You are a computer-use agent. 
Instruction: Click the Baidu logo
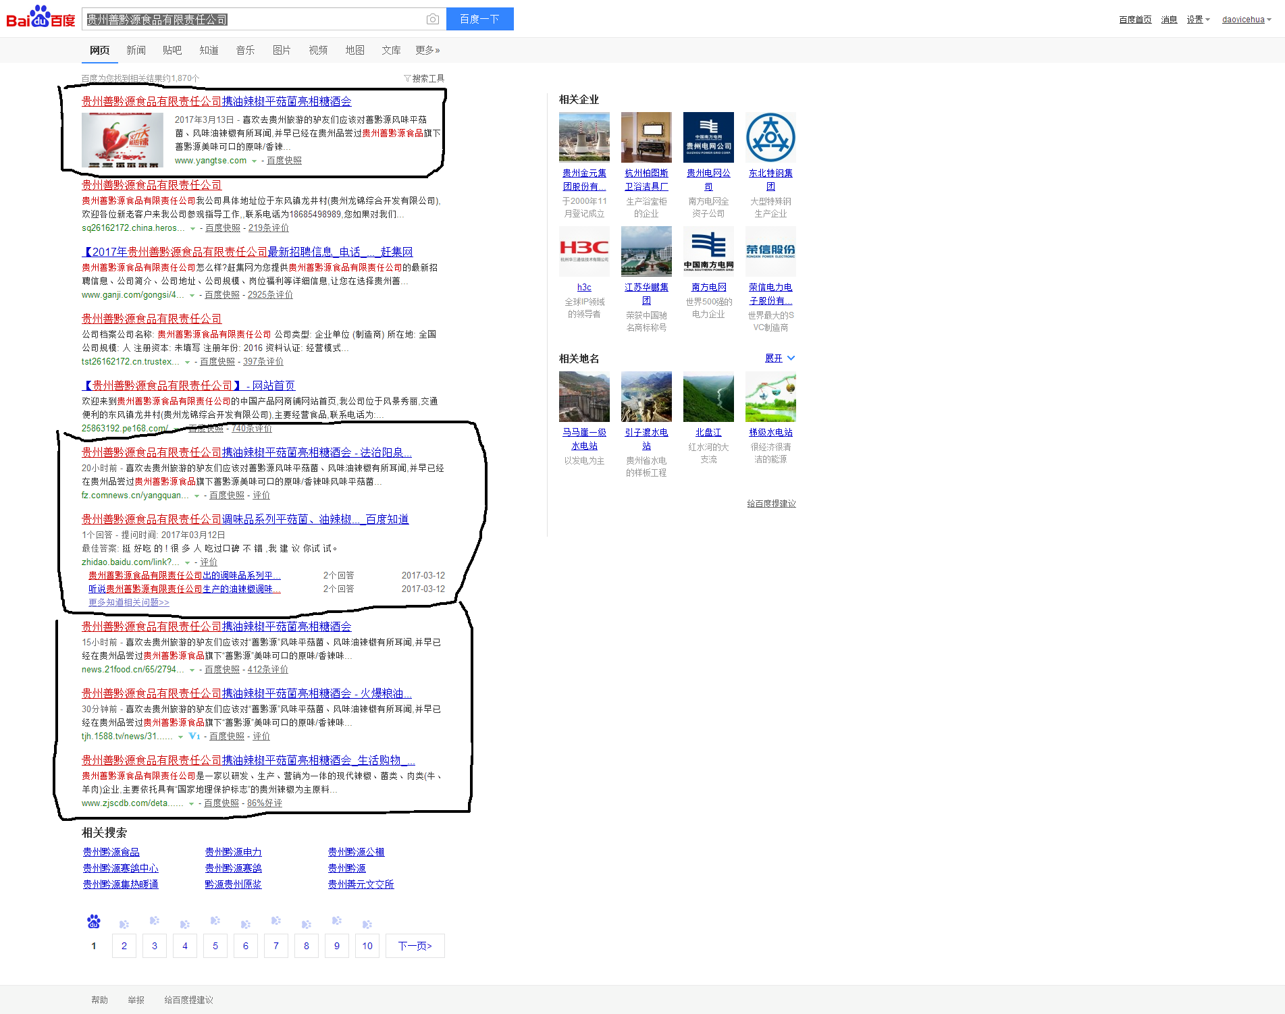coord(41,18)
